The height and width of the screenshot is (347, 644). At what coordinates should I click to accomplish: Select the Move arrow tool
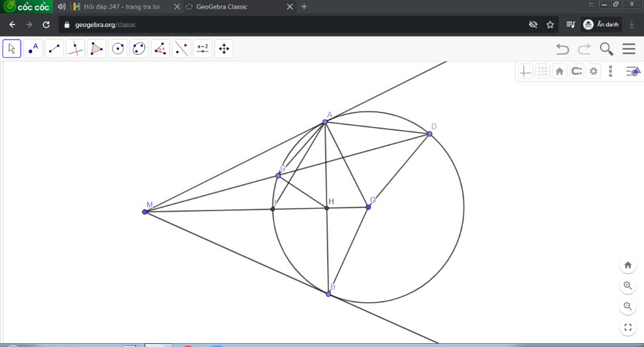(x=12, y=49)
